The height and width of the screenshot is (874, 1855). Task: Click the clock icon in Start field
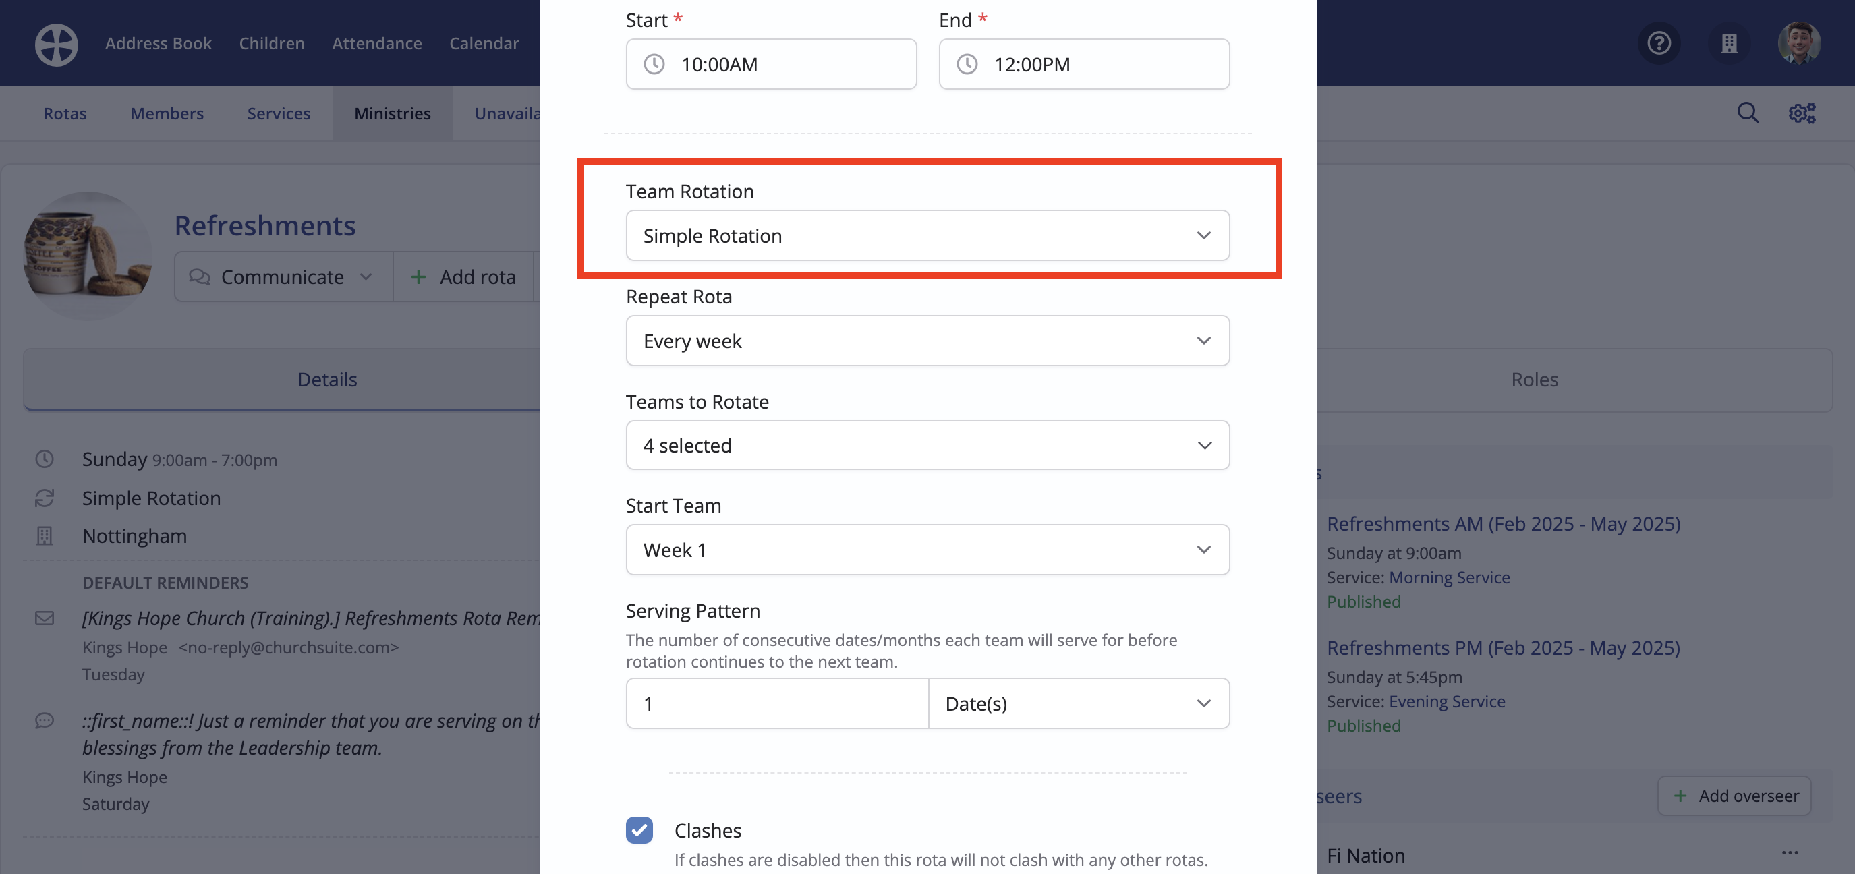(x=654, y=64)
